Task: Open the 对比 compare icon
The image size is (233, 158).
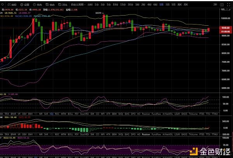Action: point(60,5)
